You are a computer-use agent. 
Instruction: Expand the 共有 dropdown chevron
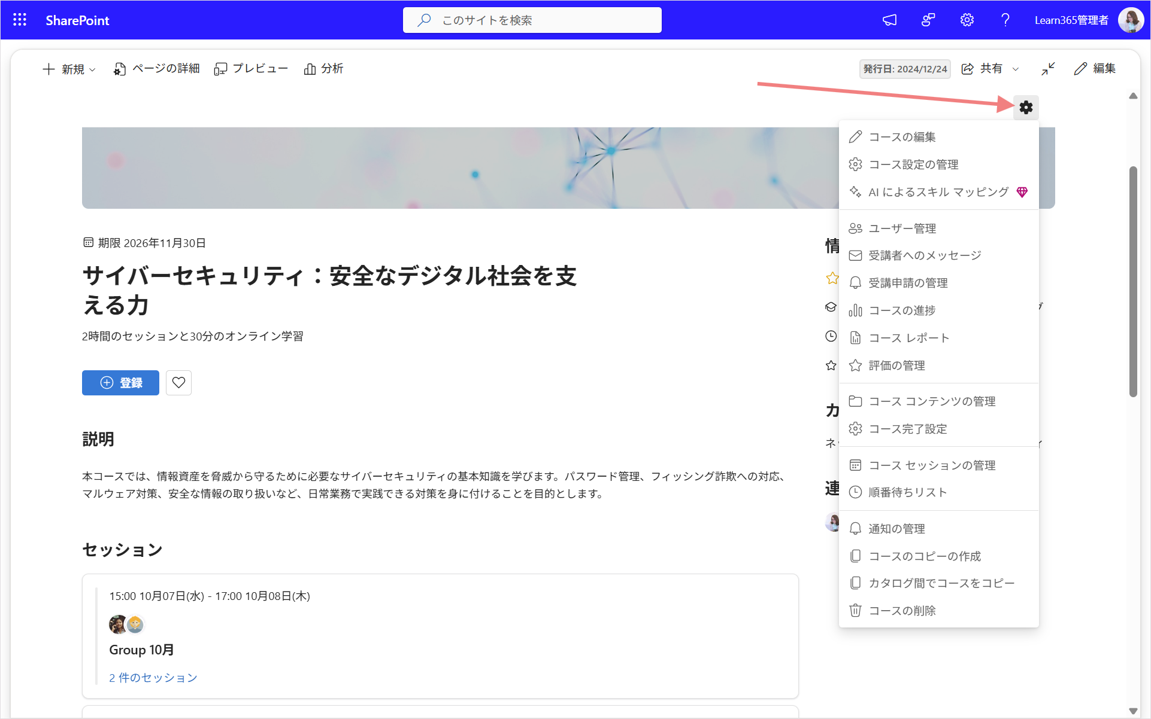point(1016,69)
